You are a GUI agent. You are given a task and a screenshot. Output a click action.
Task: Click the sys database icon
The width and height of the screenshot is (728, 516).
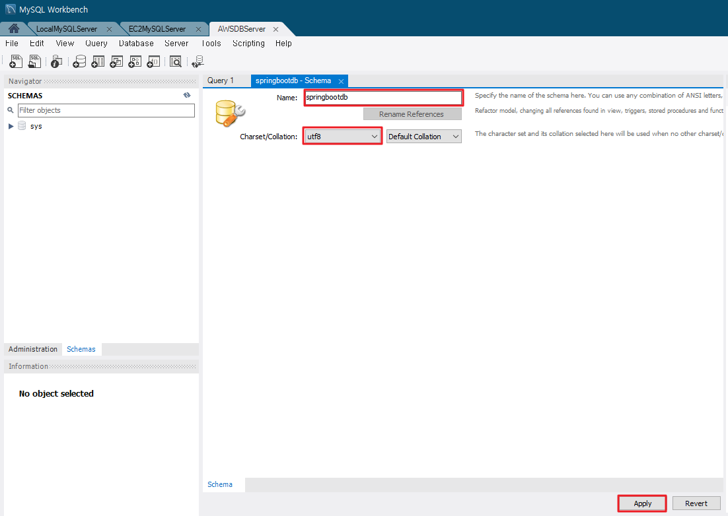click(22, 125)
